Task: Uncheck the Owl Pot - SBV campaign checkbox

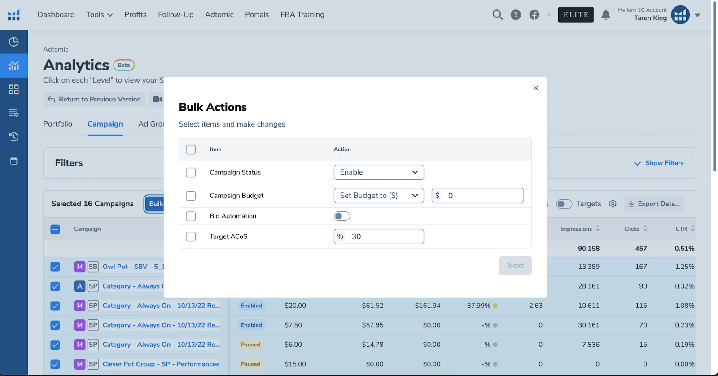Action: click(x=55, y=267)
